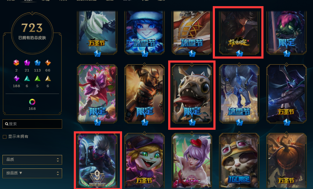Screen dimensions: 313x189
Task: Open the pumpkin-head 万圣节 skin card
Action: pos(287,161)
